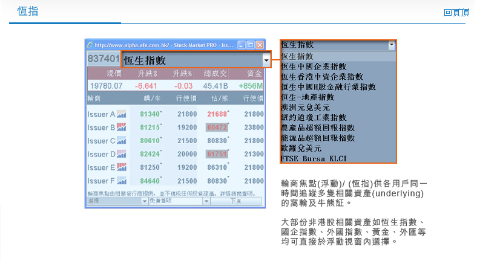
Task: Open Issuer E chart icon
Action: click(122, 167)
